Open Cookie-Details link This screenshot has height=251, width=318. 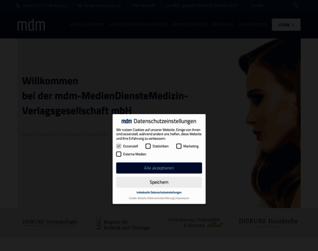pos(137,198)
